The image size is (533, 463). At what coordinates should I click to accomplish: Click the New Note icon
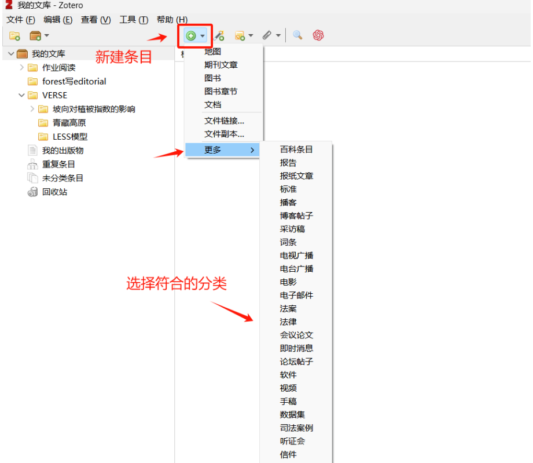240,36
